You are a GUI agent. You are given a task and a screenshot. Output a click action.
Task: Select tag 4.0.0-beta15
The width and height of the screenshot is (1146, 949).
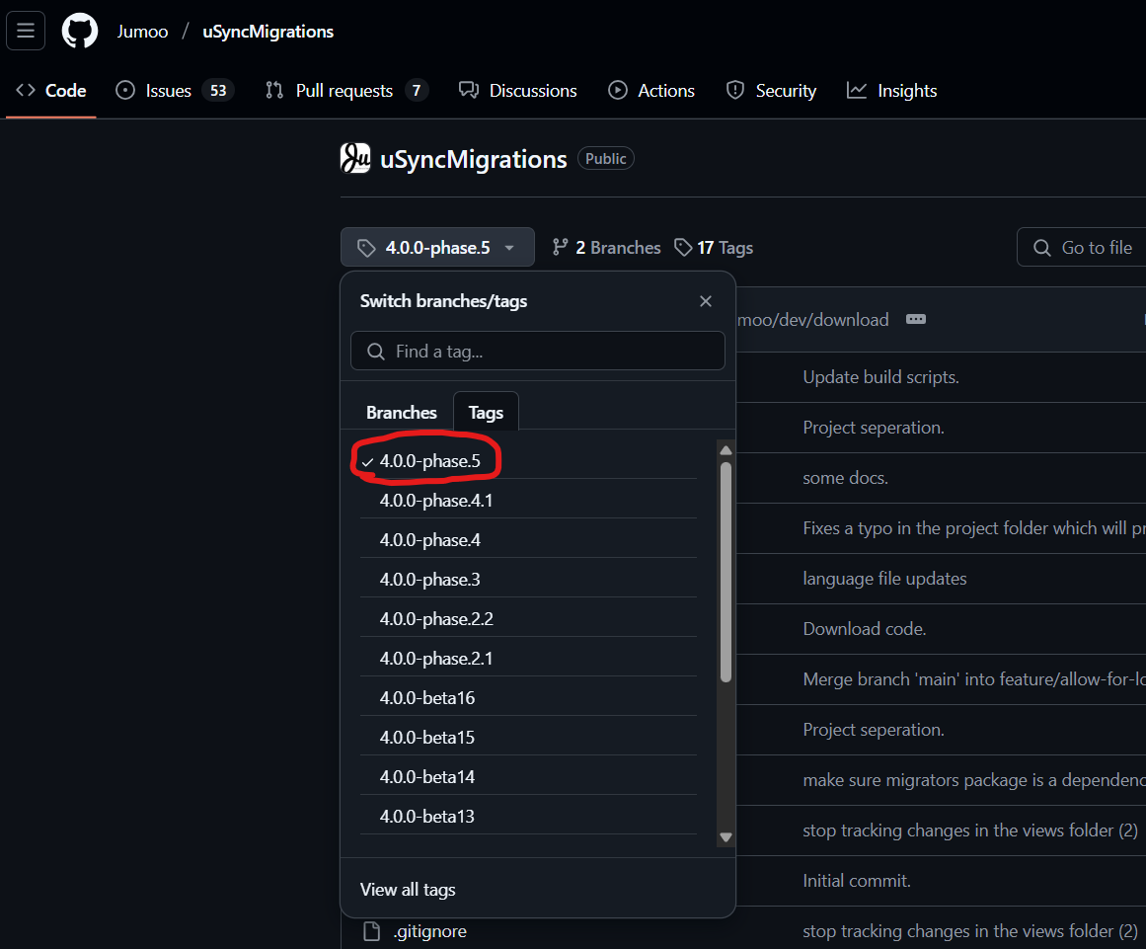tap(528, 737)
